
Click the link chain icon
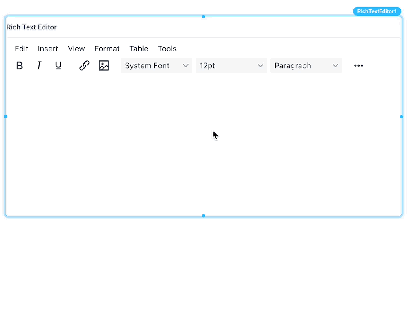tap(84, 65)
